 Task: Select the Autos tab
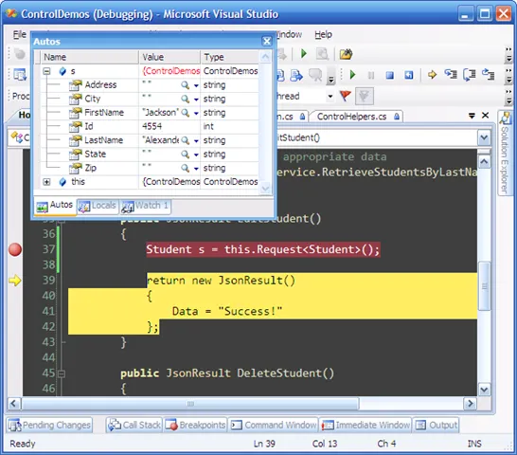tap(55, 206)
